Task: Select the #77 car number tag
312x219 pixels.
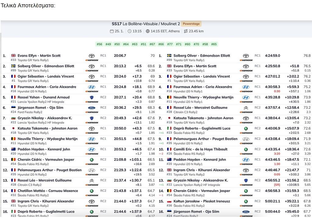Action: (x=170, y=44)
